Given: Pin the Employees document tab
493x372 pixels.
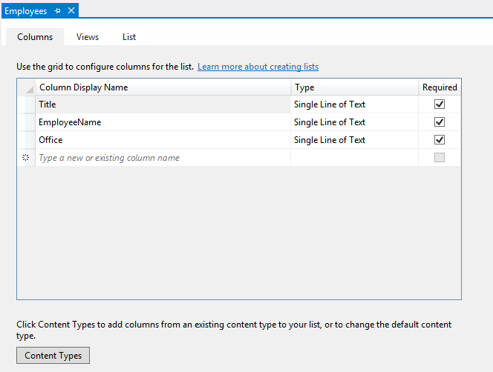Looking at the screenshot, I should click(58, 11).
